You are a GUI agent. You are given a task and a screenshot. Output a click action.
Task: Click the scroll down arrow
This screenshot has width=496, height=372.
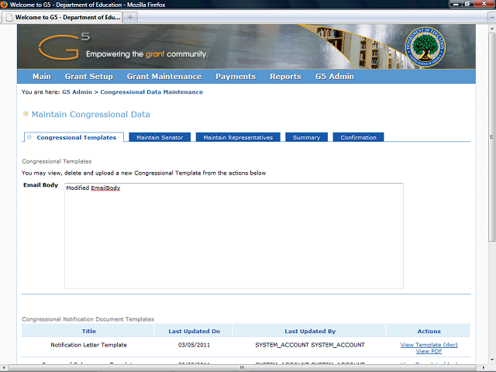pyautogui.click(x=492, y=360)
